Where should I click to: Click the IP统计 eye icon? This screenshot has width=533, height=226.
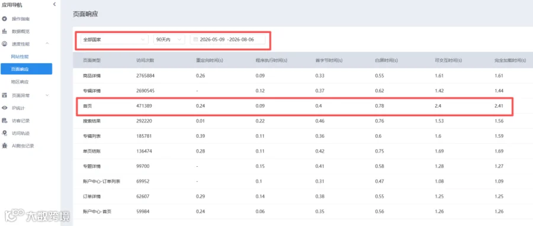coord(4,108)
